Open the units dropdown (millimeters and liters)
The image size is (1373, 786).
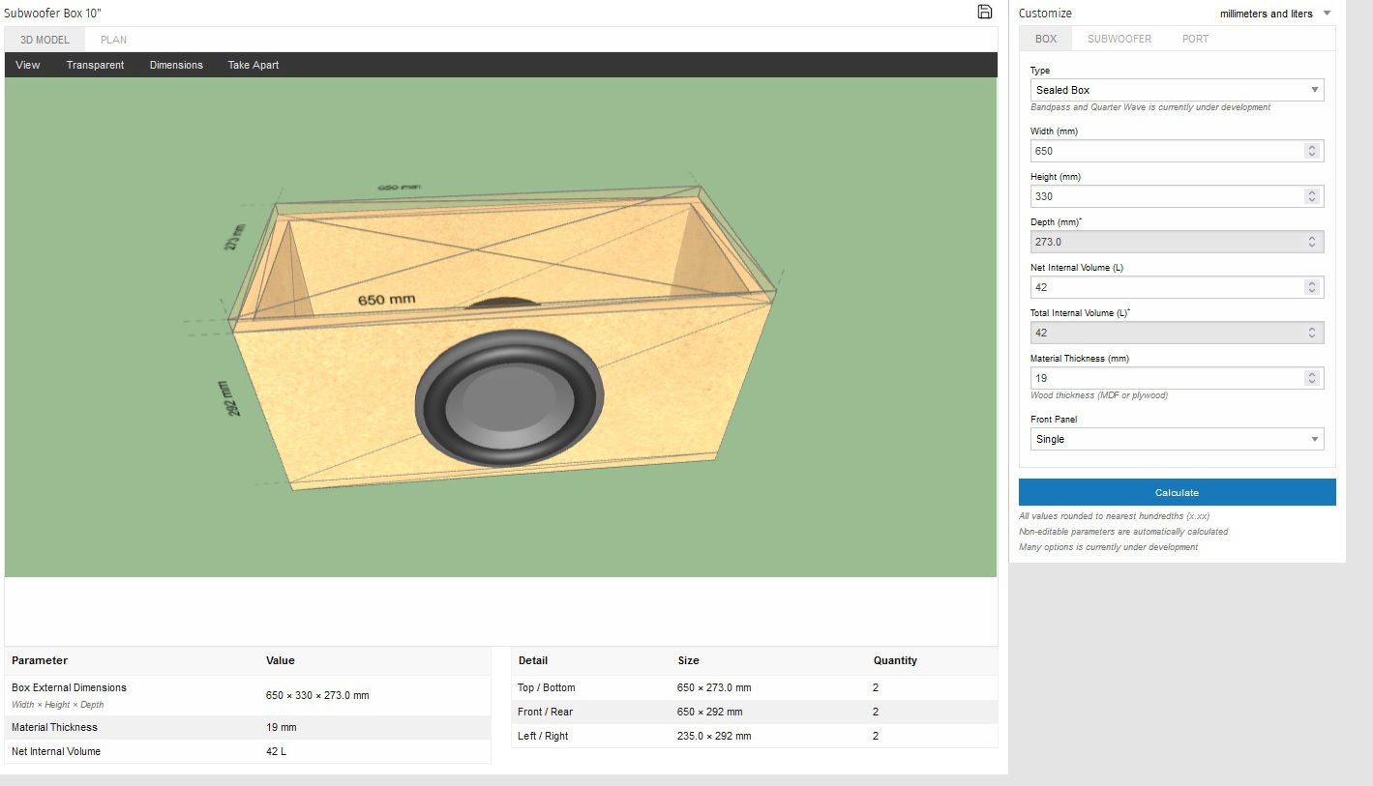click(1276, 14)
